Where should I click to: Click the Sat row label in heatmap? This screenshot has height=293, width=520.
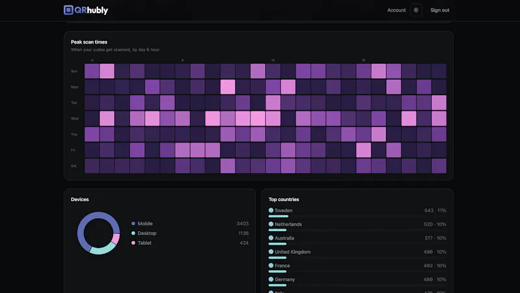73,166
